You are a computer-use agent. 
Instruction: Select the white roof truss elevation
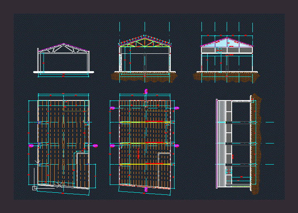pos(63,48)
